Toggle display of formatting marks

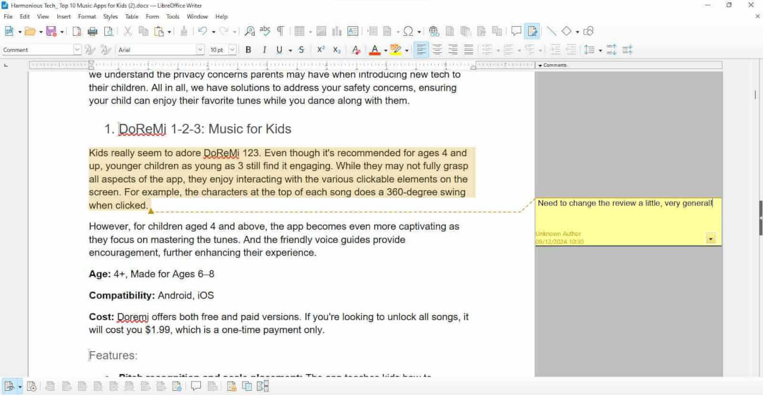(281, 31)
